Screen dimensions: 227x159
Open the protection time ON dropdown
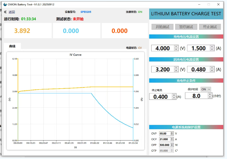tap(206, 89)
